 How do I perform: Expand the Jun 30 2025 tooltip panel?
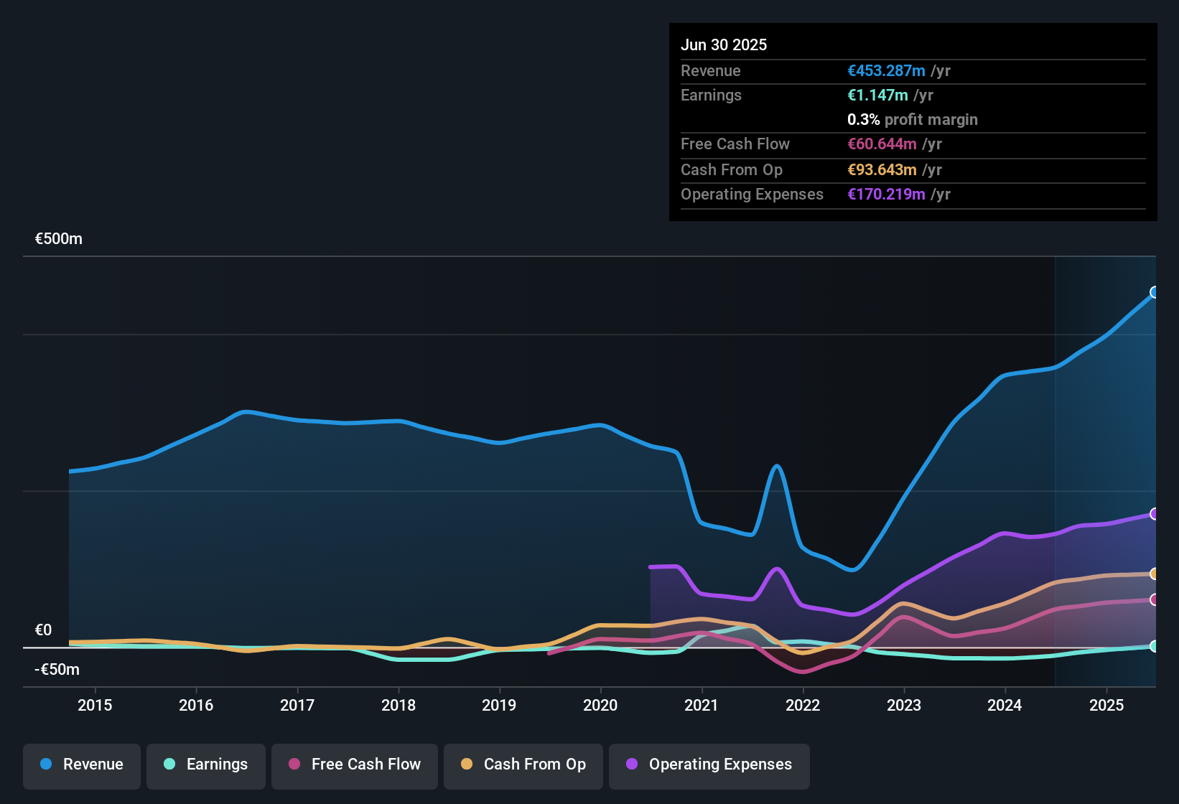point(724,45)
